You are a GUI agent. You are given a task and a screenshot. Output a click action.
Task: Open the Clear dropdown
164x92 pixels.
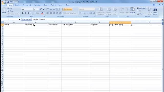141,14
